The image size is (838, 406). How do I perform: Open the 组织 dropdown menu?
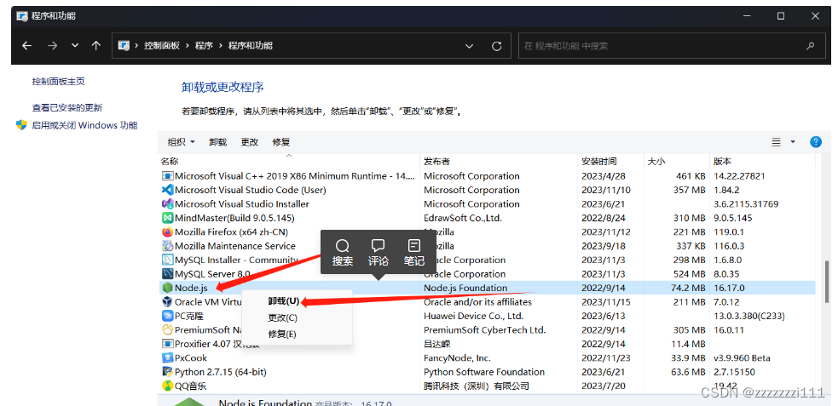(182, 142)
